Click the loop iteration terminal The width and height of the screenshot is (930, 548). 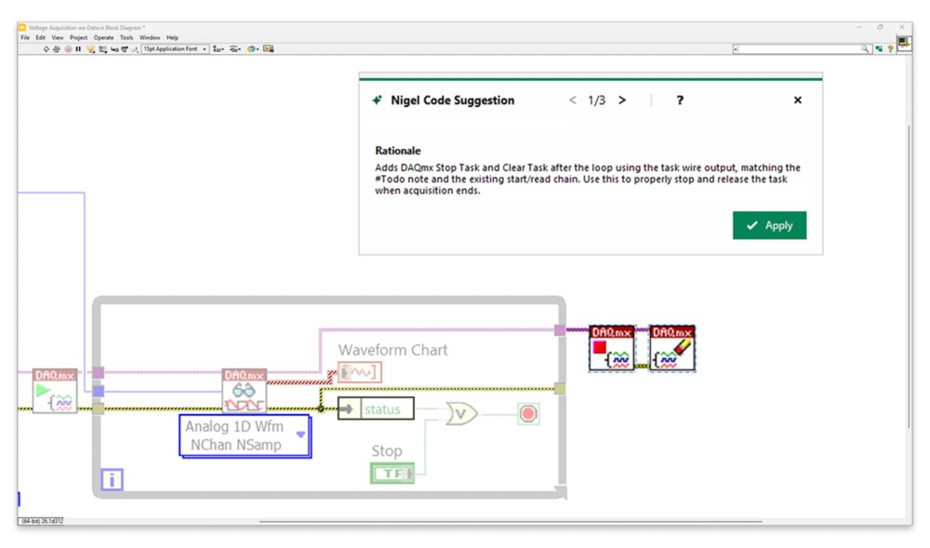112,480
